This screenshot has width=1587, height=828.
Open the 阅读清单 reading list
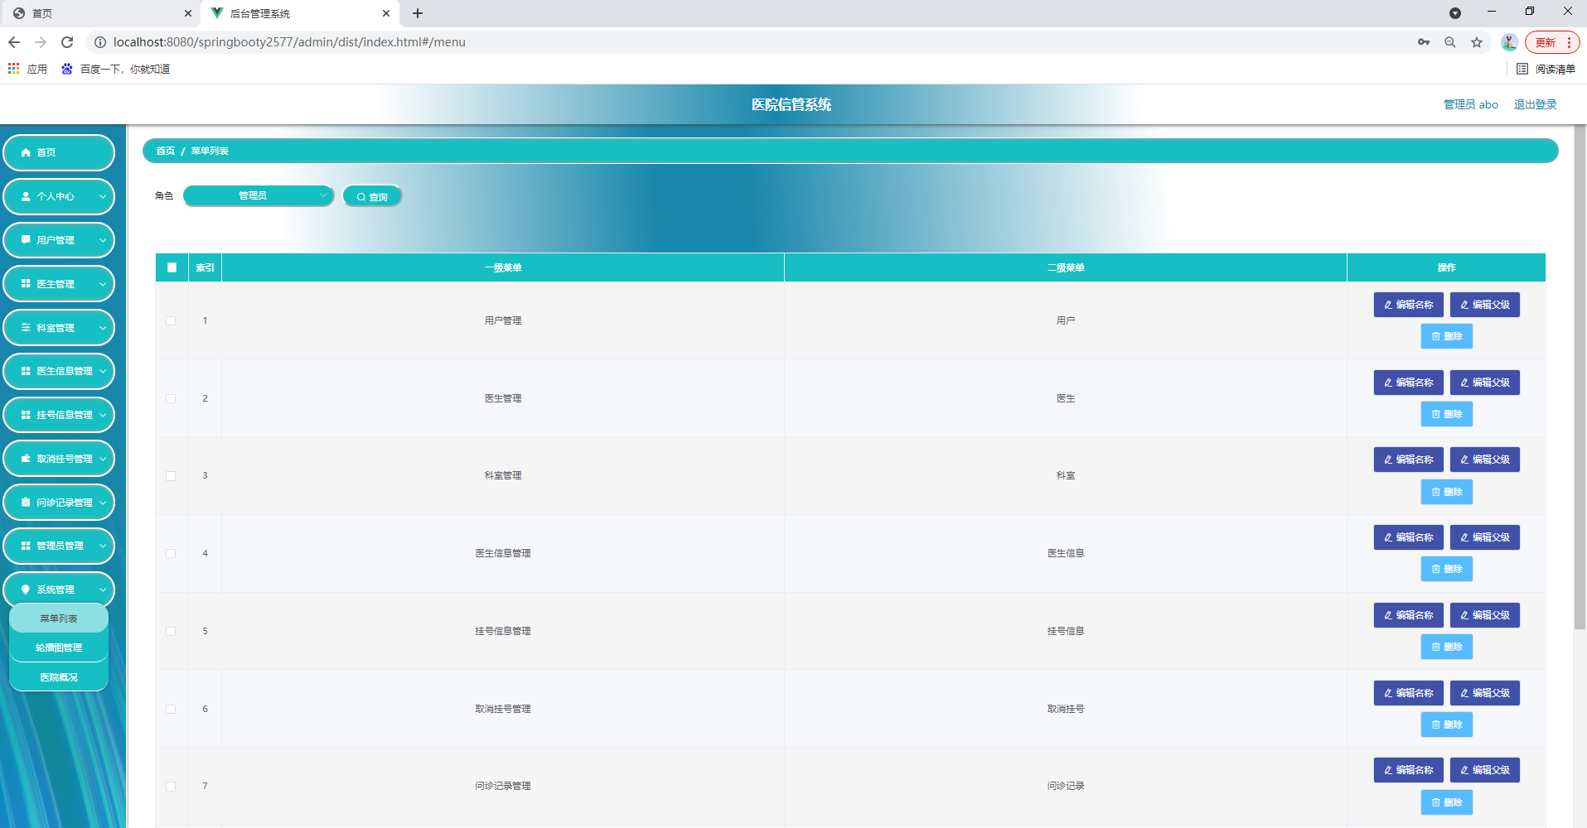point(1546,69)
